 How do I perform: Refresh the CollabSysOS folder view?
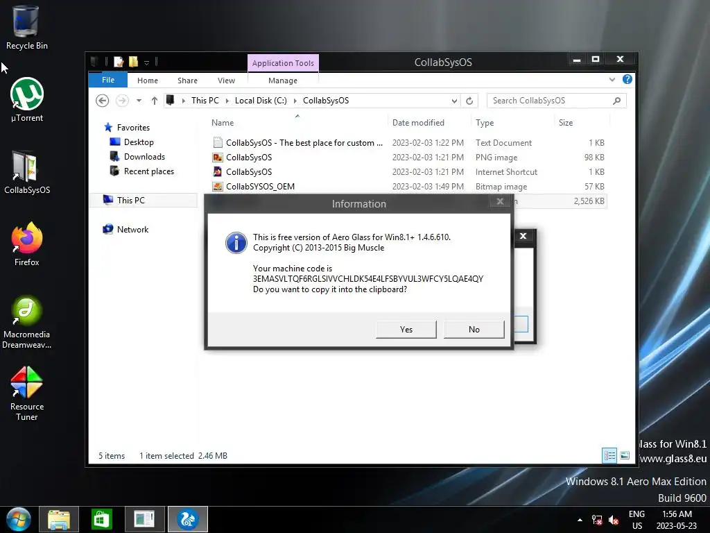click(469, 101)
